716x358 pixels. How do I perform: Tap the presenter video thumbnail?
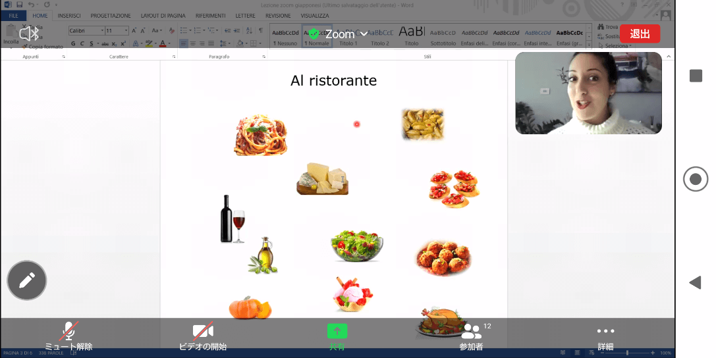(x=588, y=93)
